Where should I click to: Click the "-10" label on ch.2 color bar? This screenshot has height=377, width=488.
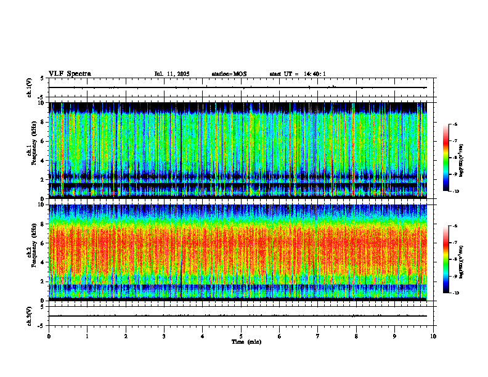[455, 293]
